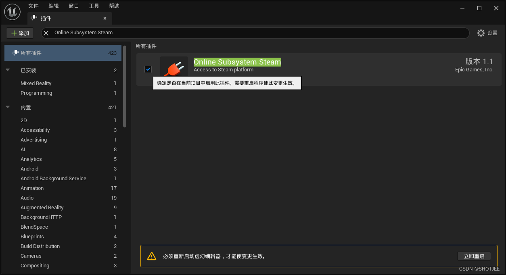Maximize the Unreal Editor window
The image size is (506, 275).
click(479, 8)
